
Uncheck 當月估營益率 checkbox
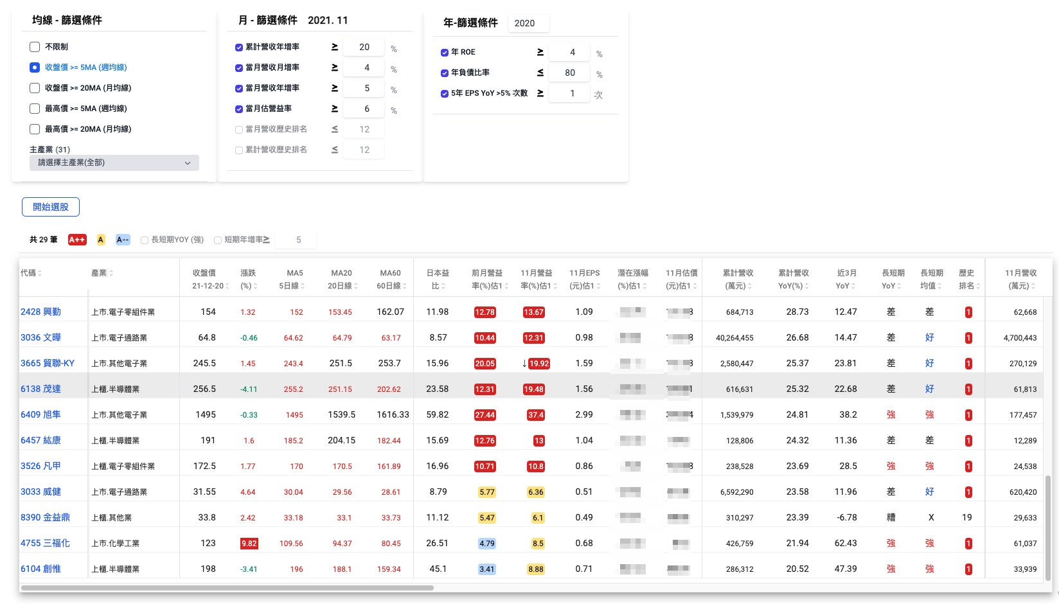tap(239, 109)
